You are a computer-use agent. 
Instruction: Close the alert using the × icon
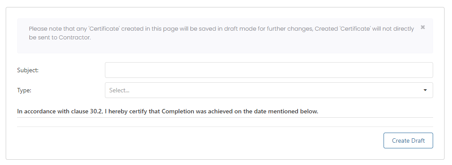(x=423, y=27)
